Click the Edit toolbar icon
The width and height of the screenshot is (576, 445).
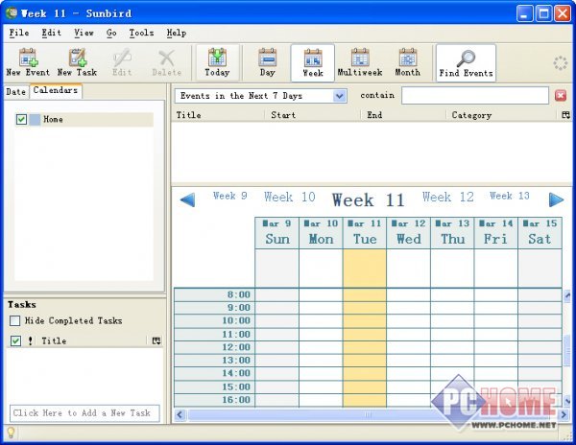pyautogui.click(x=122, y=62)
